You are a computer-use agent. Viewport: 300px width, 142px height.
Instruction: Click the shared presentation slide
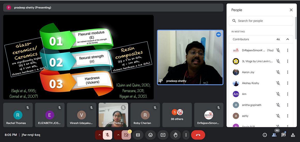pyautogui.click(x=78, y=57)
